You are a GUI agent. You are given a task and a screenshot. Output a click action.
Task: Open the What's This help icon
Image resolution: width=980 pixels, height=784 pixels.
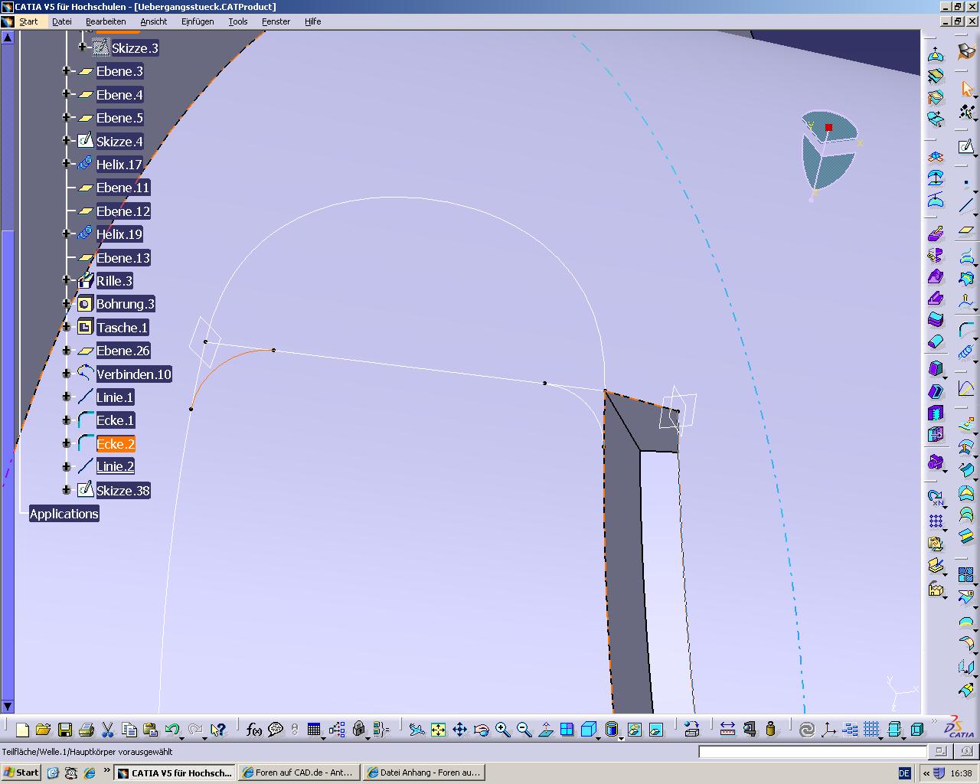coord(219,730)
